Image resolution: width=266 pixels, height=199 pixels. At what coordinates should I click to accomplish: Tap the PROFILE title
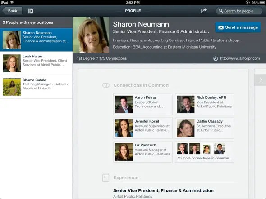pos(133,11)
